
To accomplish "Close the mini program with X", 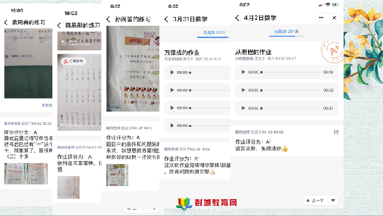I will [x=335, y=17].
